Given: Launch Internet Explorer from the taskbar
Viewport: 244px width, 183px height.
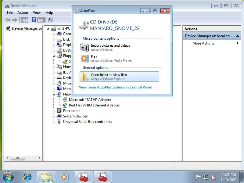Looking at the screenshot, I should [x=27, y=177].
